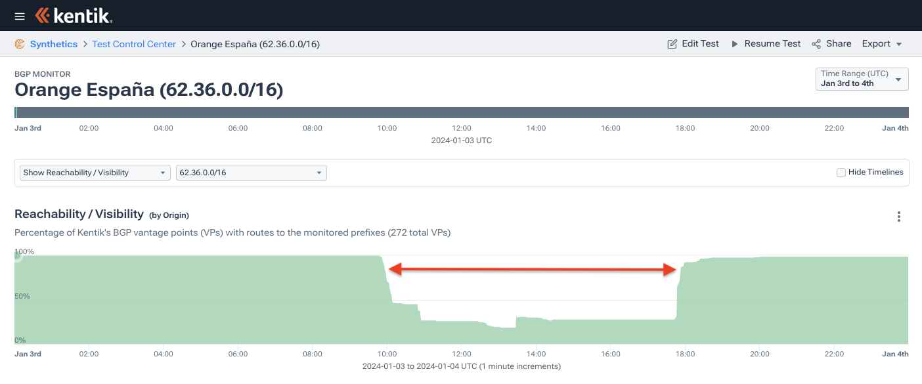Click the gray timeline bar at 12:00

(462, 113)
